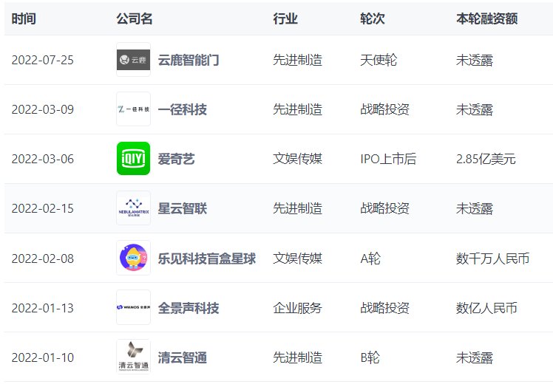Click 文娱传媒 in the 乐见科技盲盒星球 row
553x387 pixels.
pyautogui.click(x=298, y=258)
